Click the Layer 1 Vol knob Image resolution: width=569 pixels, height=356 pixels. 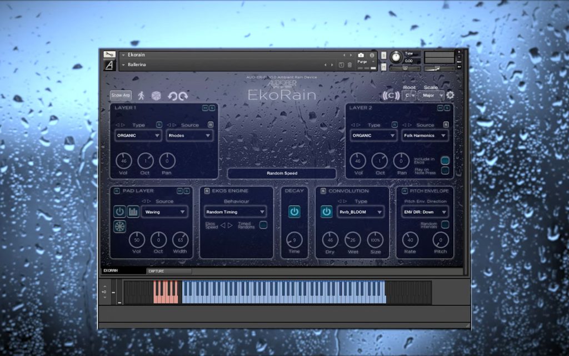coord(124,161)
